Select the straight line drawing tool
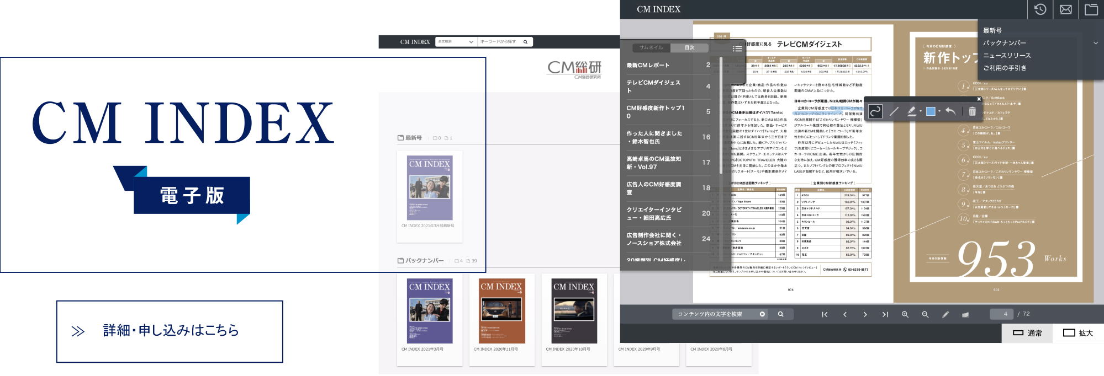The image size is (1104, 376). [x=894, y=111]
